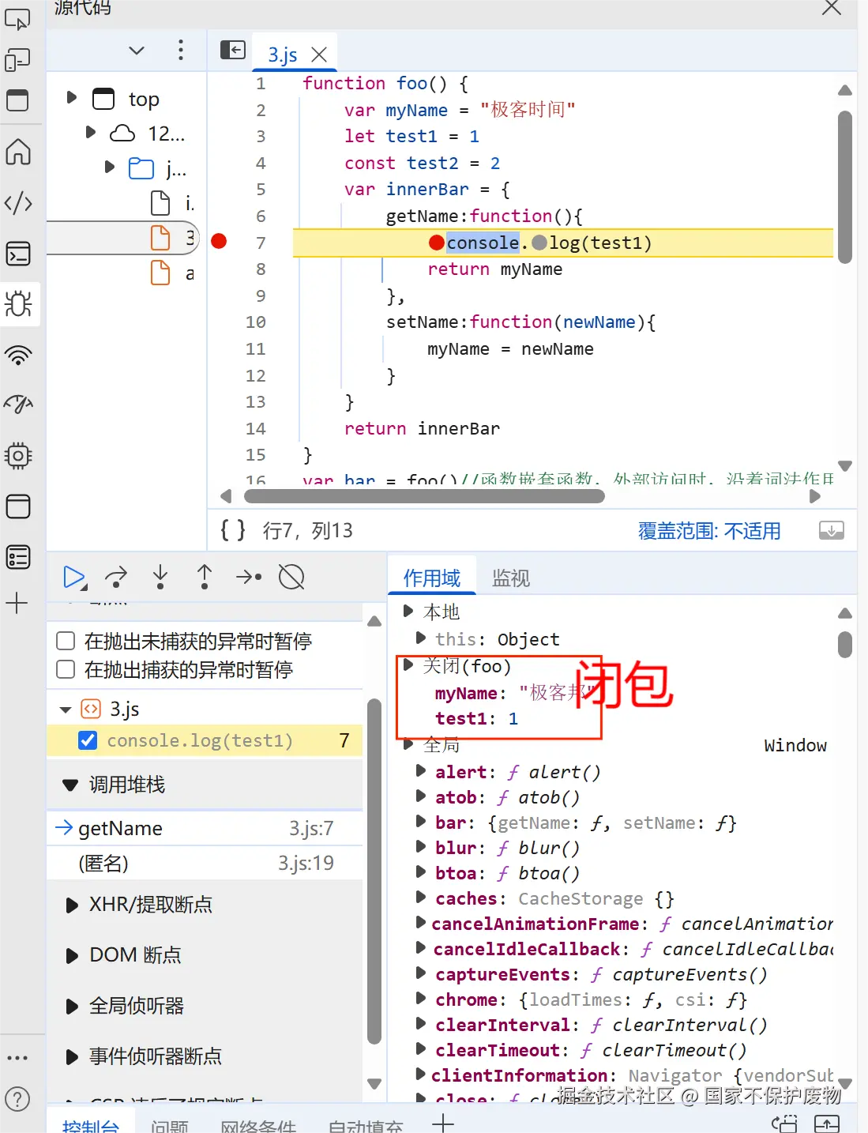Resume script execution with the play button
This screenshot has width=868, height=1133.
coord(75,577)
